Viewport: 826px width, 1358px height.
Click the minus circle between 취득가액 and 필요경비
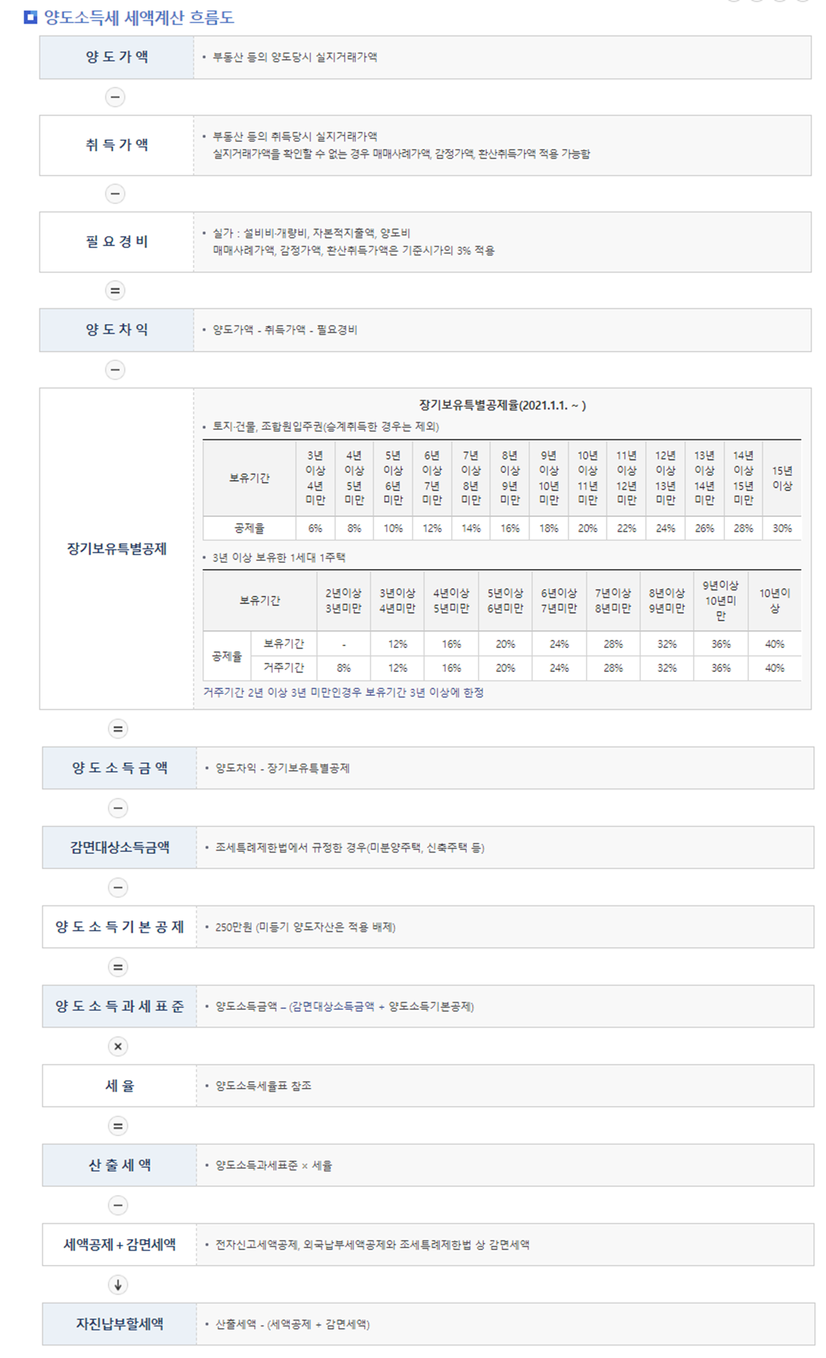(x=115, y=194)
